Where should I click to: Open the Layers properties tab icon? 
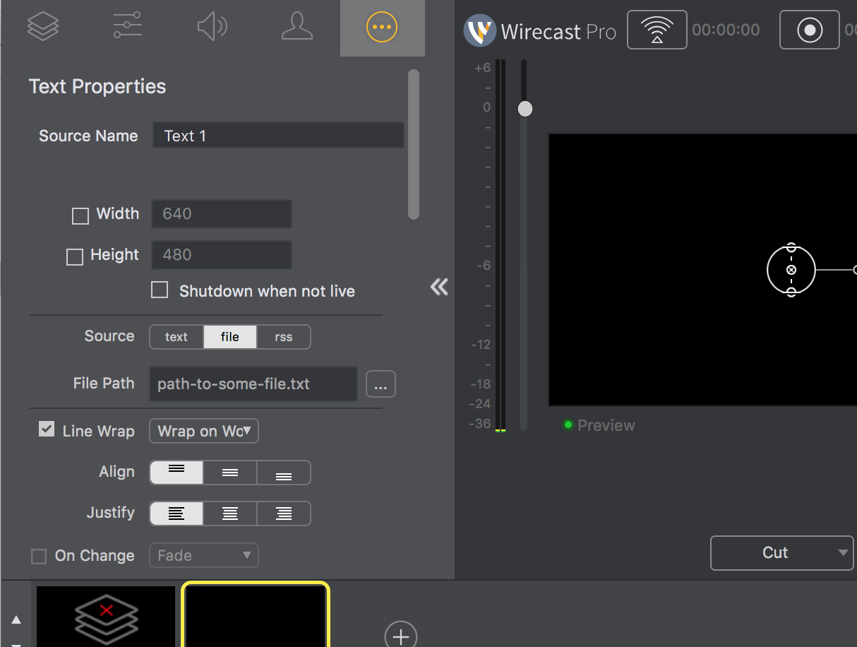[x=42, y=28]
